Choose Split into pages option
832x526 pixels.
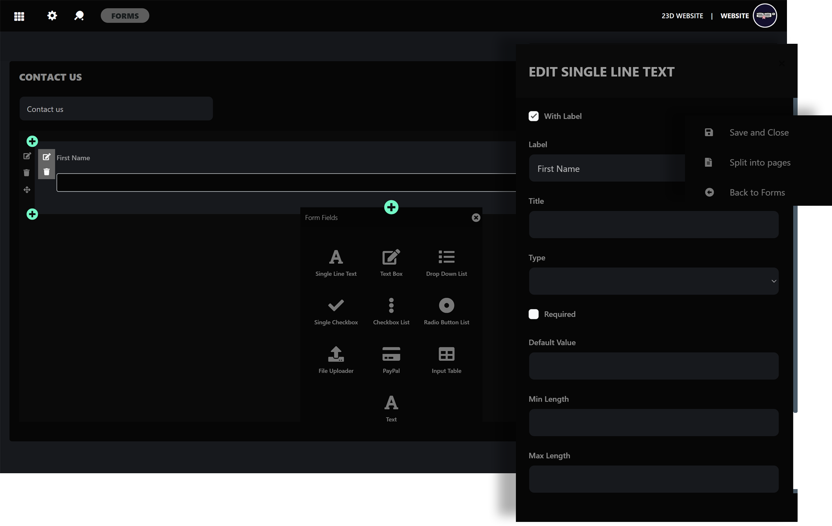pos(759,162)
